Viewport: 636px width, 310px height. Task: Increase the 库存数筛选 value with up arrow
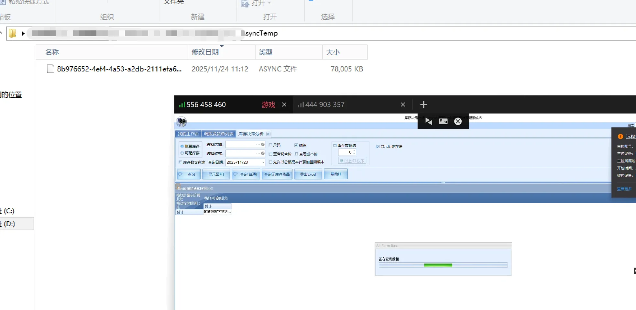[354, 151]
